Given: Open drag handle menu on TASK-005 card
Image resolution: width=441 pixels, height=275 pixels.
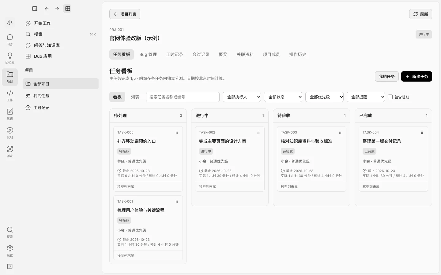Looking at the screenshot, I should (177, 132).
